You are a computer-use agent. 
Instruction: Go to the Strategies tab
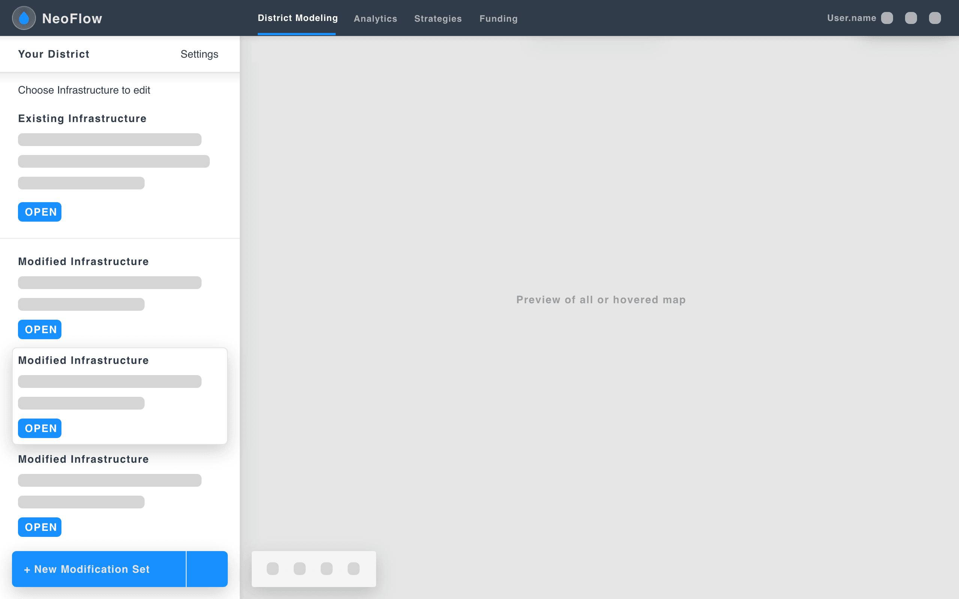click(x=438, y=19)
